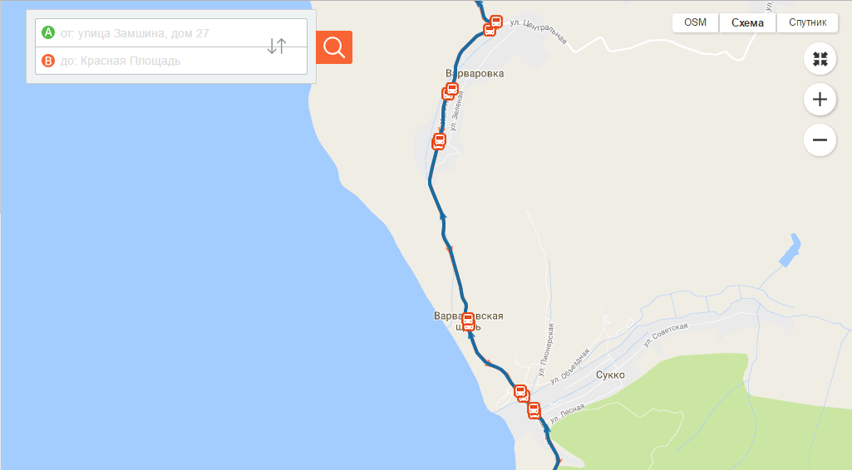The width and height of the screenshot is (852, 470).
Task: Click green A origin marker icon
Action: (x=48, y=32)
